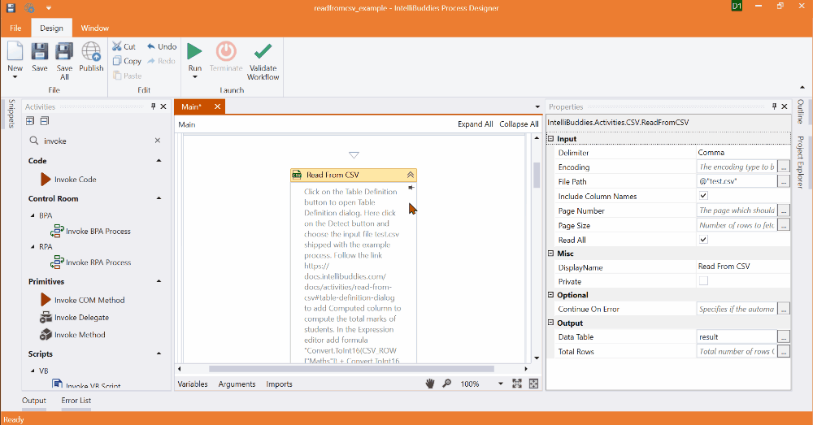Viewport: 813px width, 425px height.
Task: Validate Workflow using the check mark
Action: click(263, 61)
